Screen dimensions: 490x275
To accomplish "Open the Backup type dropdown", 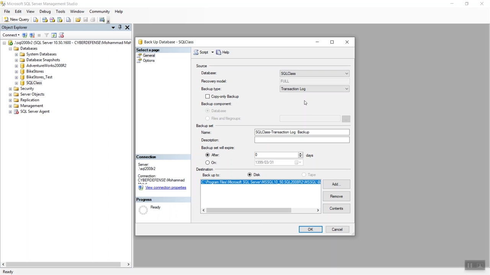I will pos(346,89).
